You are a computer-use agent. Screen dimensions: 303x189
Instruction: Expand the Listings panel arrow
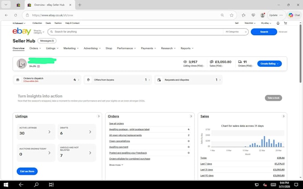[x=98, y=117]
